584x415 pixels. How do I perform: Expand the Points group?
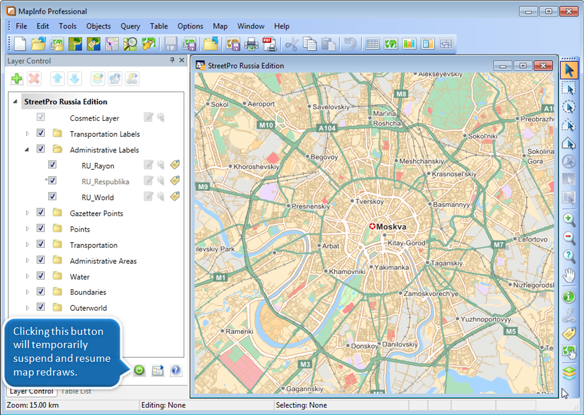[27, 229]
